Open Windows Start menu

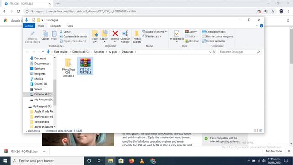[x=5, y=161]
